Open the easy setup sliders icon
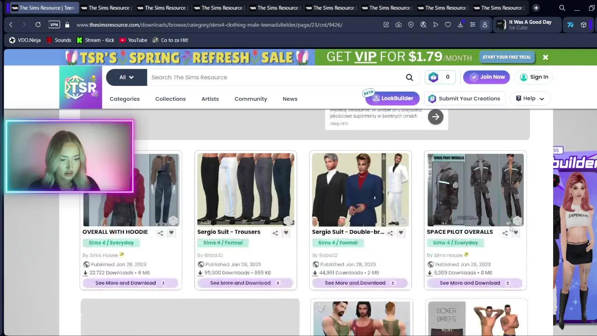This screenshot has width=597, height=336. (x=472, y=25)
